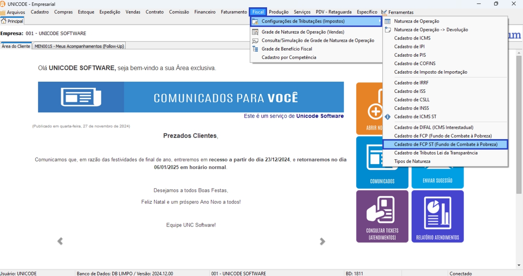Click the Comunicados tile icon
This screenshot has height=276, width=523.
click(x=382, y=157)
